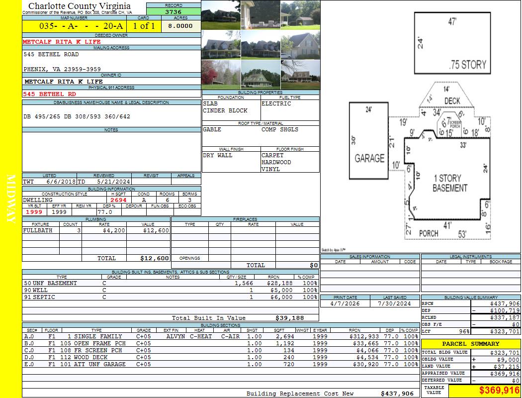Select the "1 of 1" card indicator

(144, 26)
